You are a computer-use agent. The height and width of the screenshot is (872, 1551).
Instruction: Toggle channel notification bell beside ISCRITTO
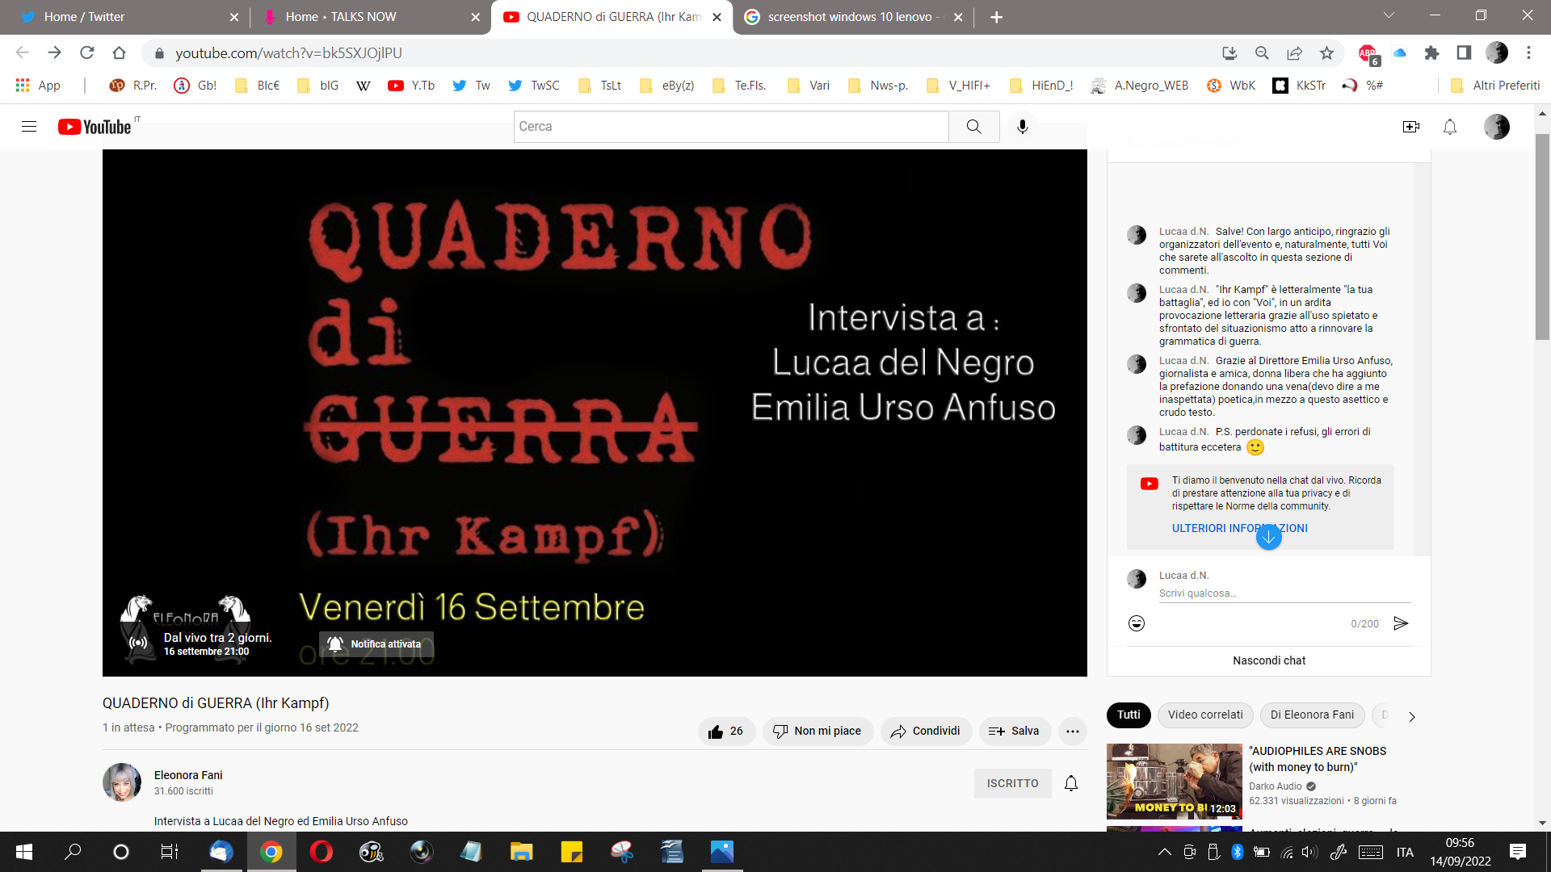[1071, 783]
